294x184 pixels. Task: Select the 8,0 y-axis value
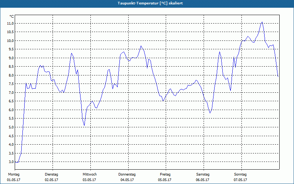coord(11,75)
